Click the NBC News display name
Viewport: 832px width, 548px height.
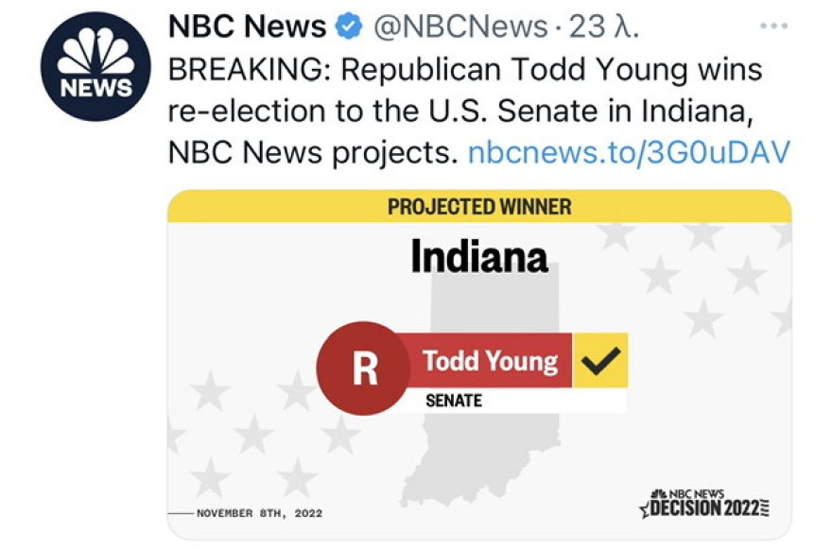coord(247,27)
